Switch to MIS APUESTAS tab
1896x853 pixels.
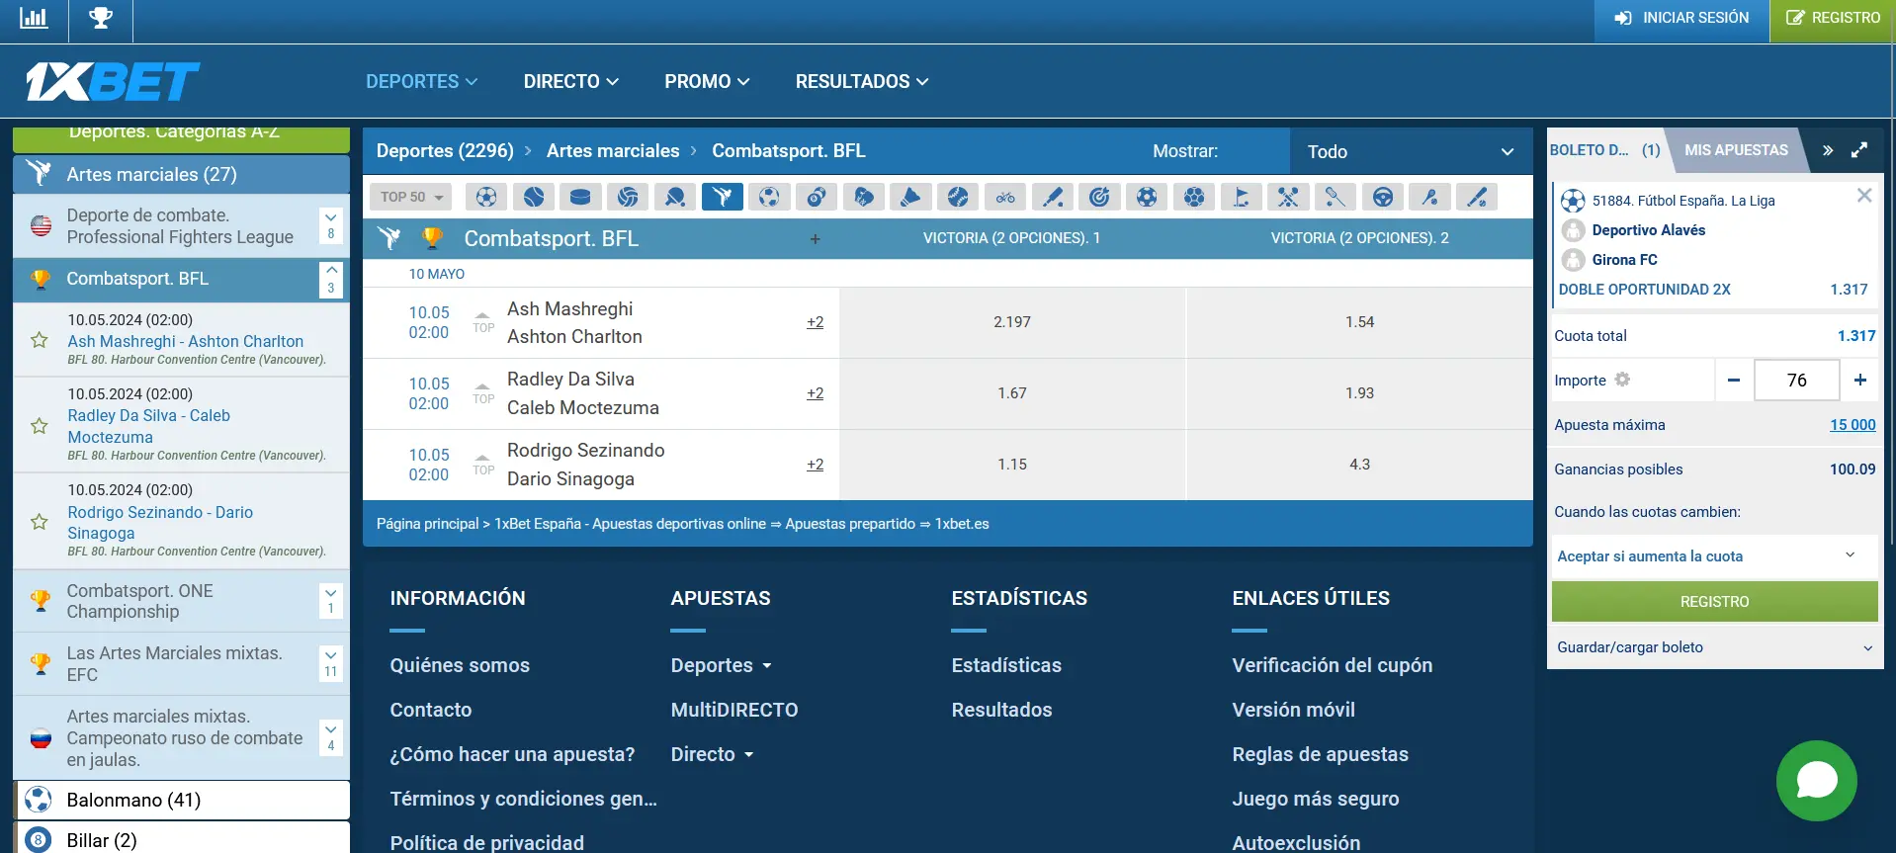pyautogui.click(x=1736, y=150)
